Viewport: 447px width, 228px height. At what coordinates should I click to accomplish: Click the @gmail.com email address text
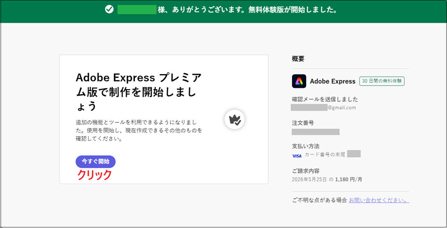[x=342, y=108]
